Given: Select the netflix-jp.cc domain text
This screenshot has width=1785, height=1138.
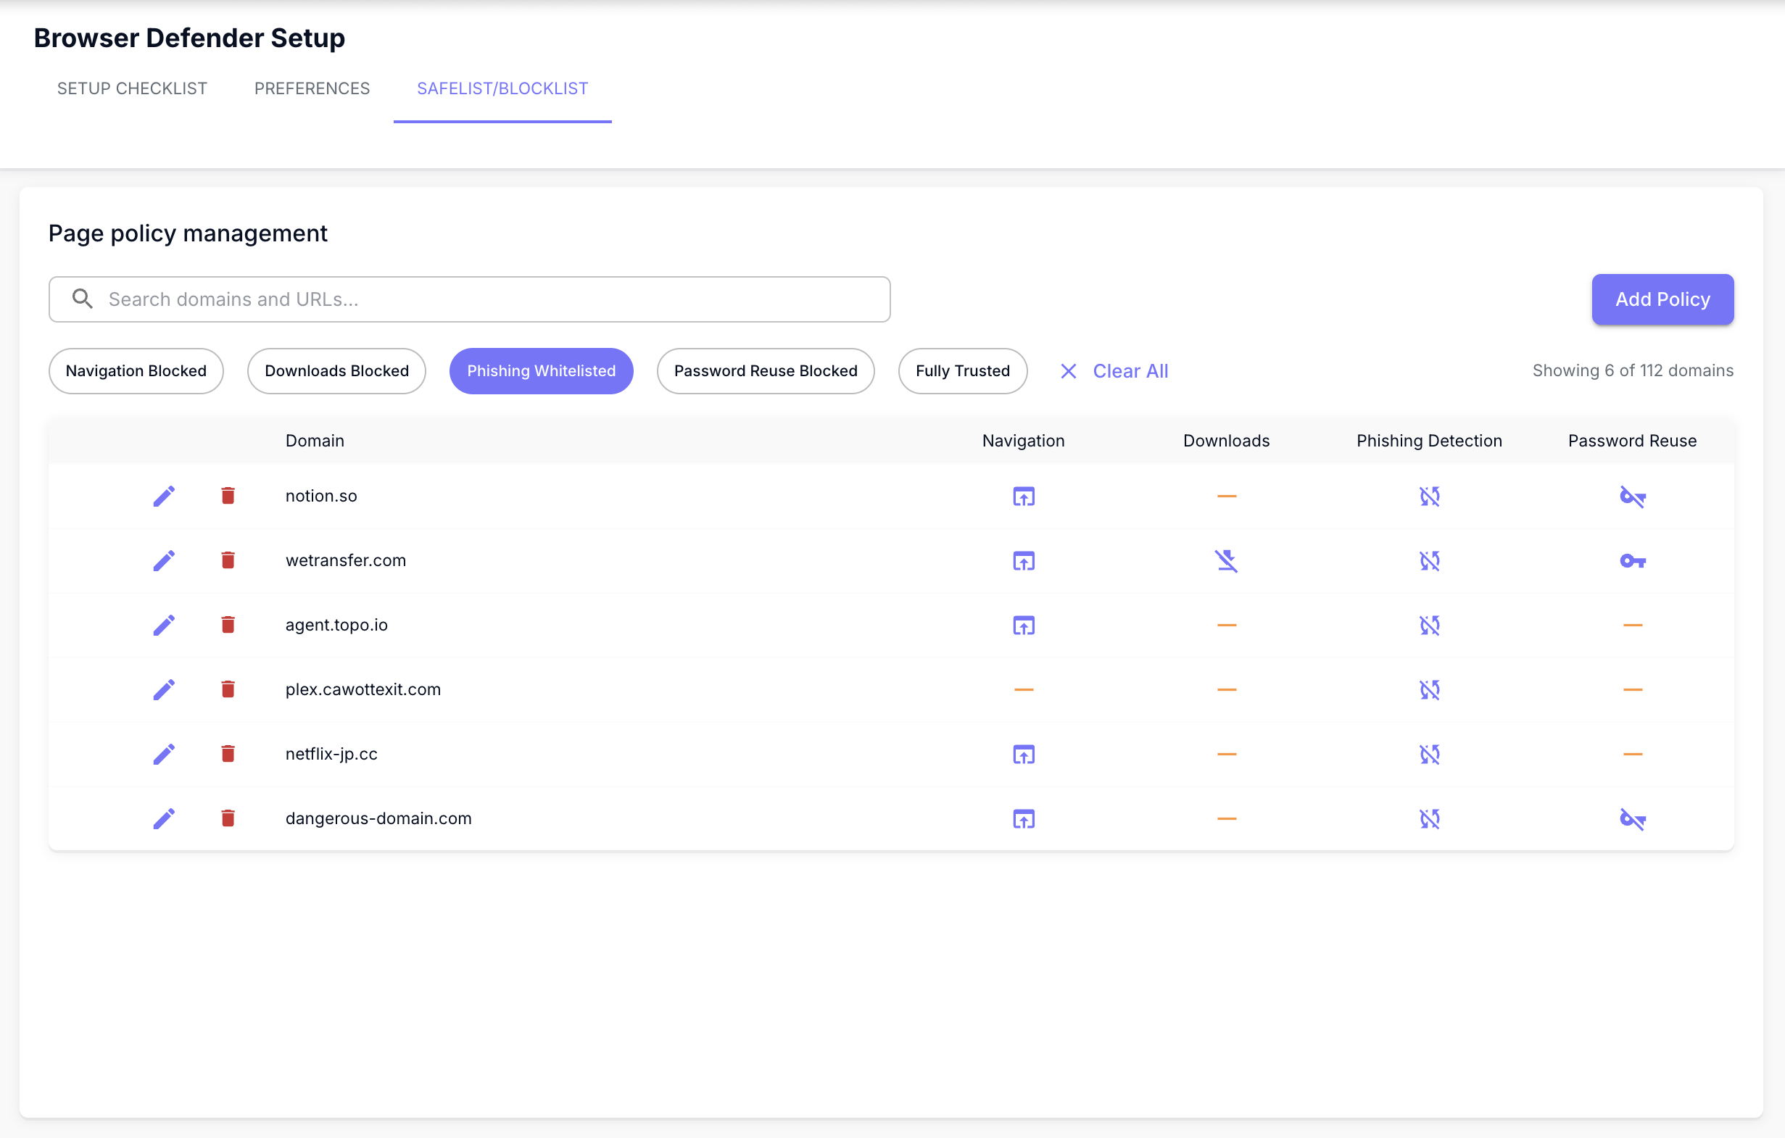Looking at the screenshot, I should tap(331, 754).
